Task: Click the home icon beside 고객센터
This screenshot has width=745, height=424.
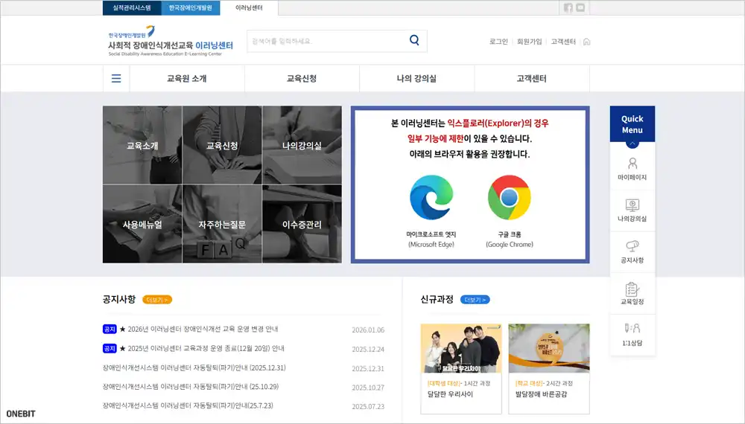Action: (x=587, y=42)
